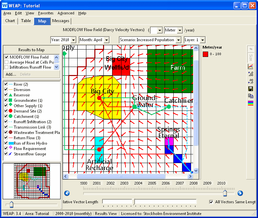Viewport: 258px width, 218px height.
Task: Click the Add... button
Action: click(x=11, y=74)
